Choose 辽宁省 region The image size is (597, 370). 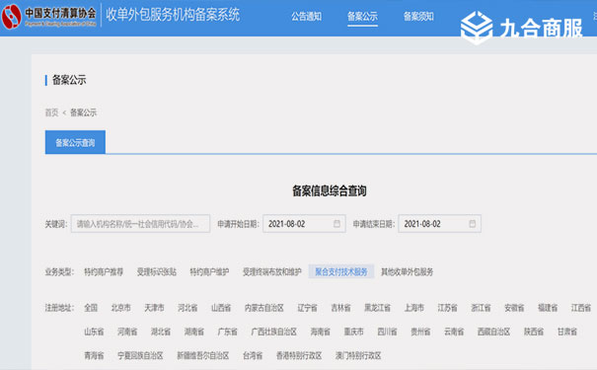pyautogui.click(x=307, y=308)
